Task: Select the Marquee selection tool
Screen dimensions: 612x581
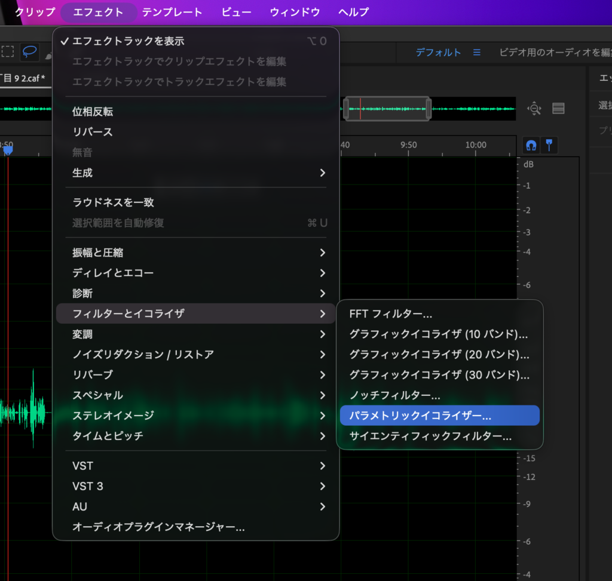Action: pos(7,52)
